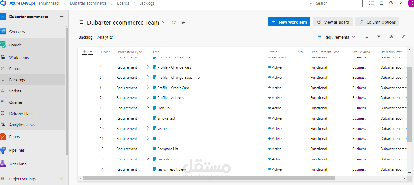Open backlog settings gear icon

pos(391,37)
